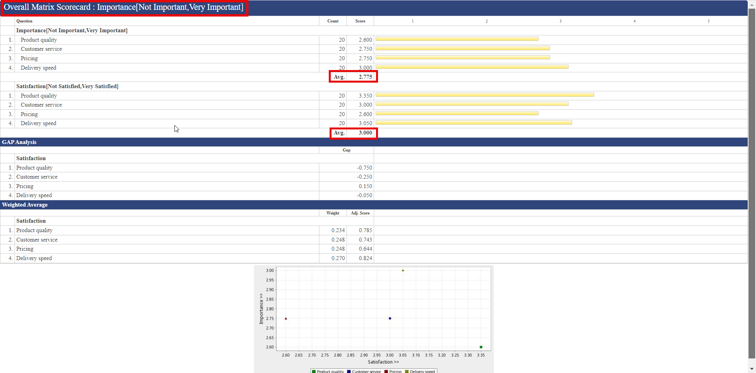
Task: Click the Product quality weight 0.234
Action: pos(338,230)
